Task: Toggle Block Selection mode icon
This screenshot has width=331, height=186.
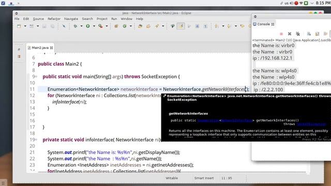Action: click(197, 26)
